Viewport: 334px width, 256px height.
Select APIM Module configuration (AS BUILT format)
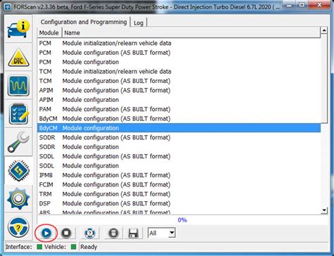coord(179,90)
